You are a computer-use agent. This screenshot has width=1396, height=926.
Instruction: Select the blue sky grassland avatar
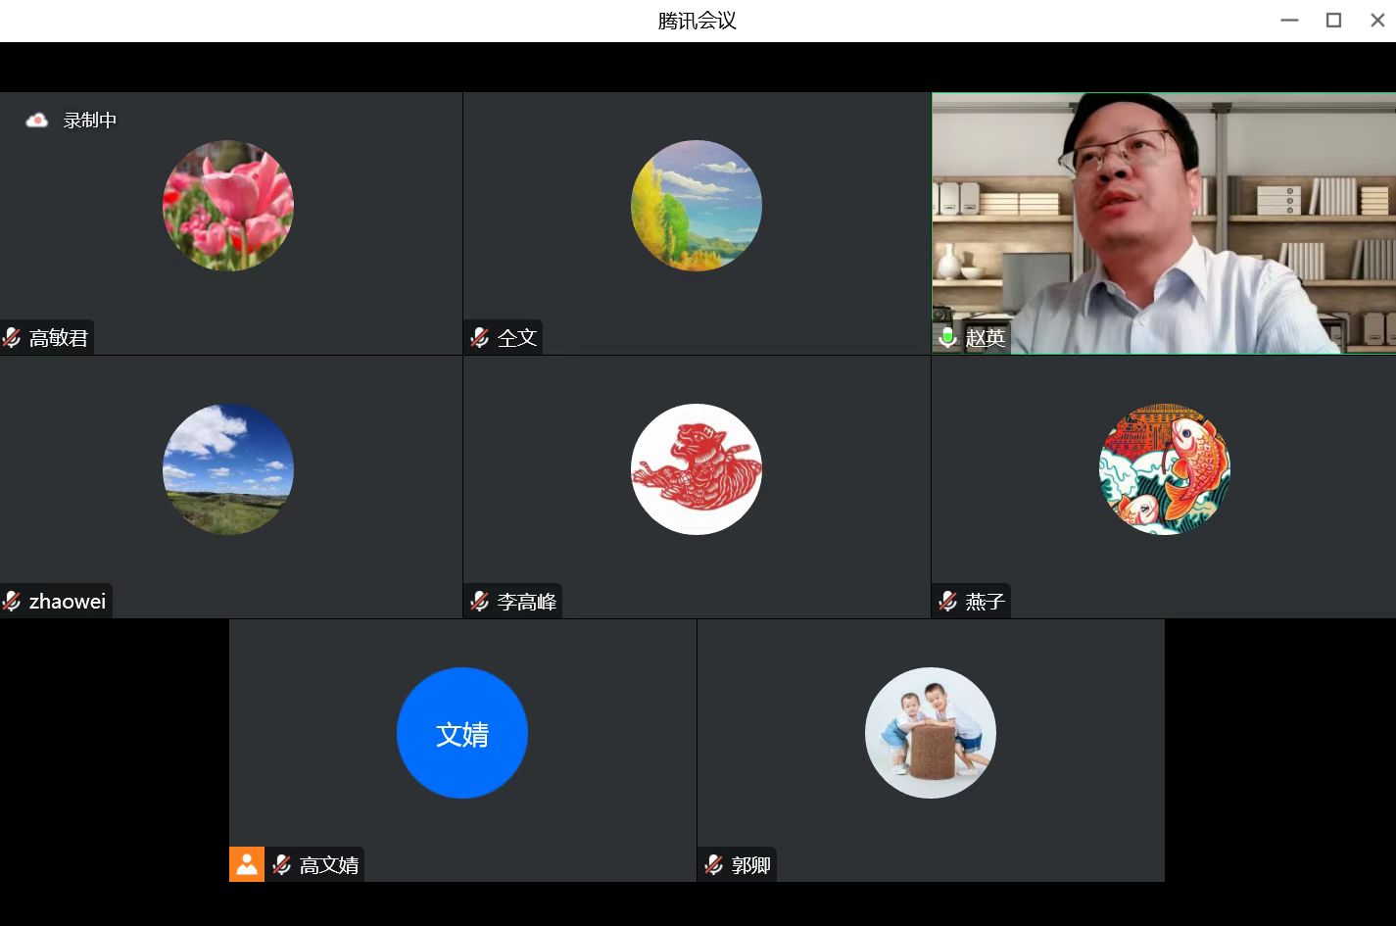228,469
